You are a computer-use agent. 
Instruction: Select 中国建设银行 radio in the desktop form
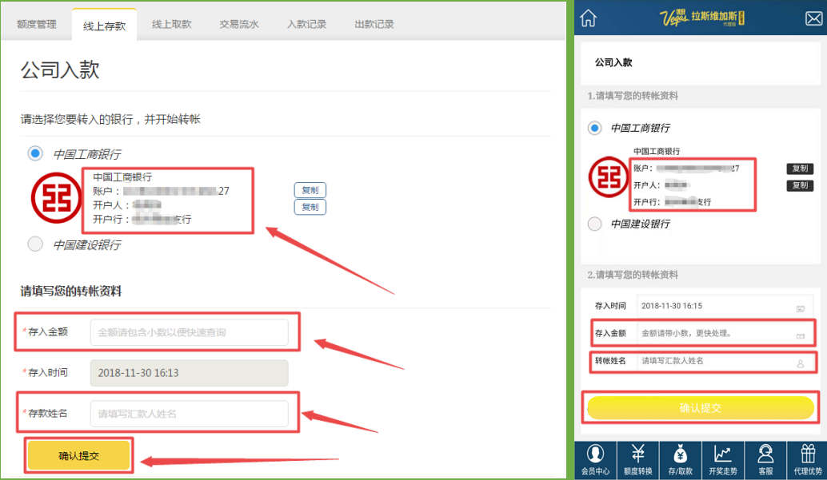[35, 244]
